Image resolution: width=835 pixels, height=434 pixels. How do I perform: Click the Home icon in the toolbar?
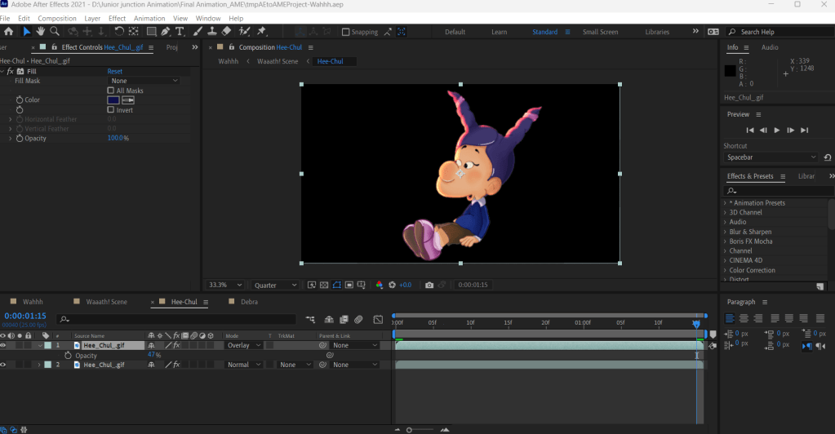9,32
